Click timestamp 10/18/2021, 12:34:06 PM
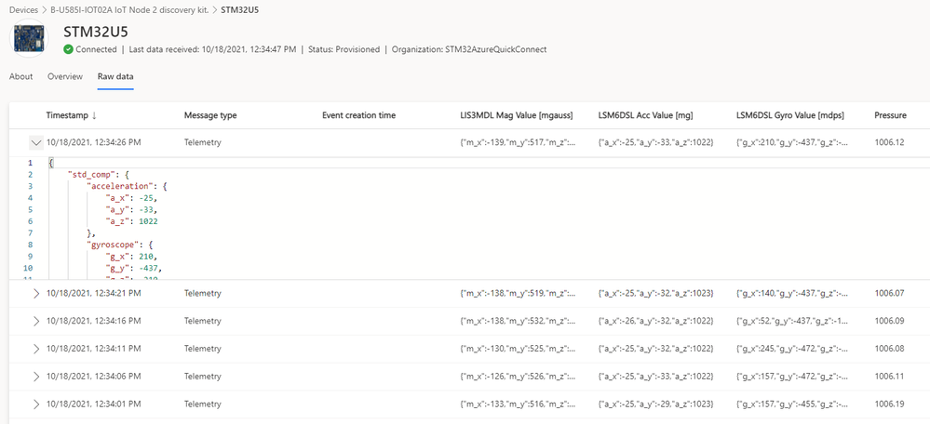Viewport: 930px width, 424px height. [x=94, y=377]
